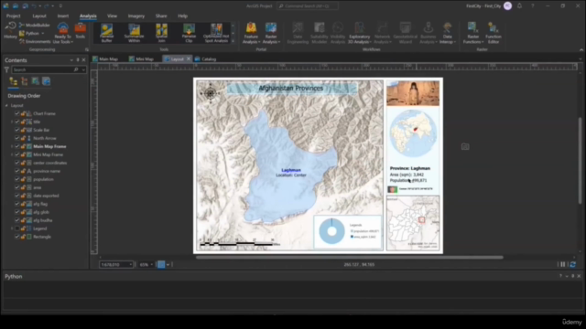
Task: Open Raster Analysis dropdown
Action: pyautogui.click(x=278, y=42)
